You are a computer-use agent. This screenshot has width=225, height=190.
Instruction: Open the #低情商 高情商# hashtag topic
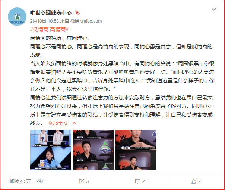click(49, 29)
